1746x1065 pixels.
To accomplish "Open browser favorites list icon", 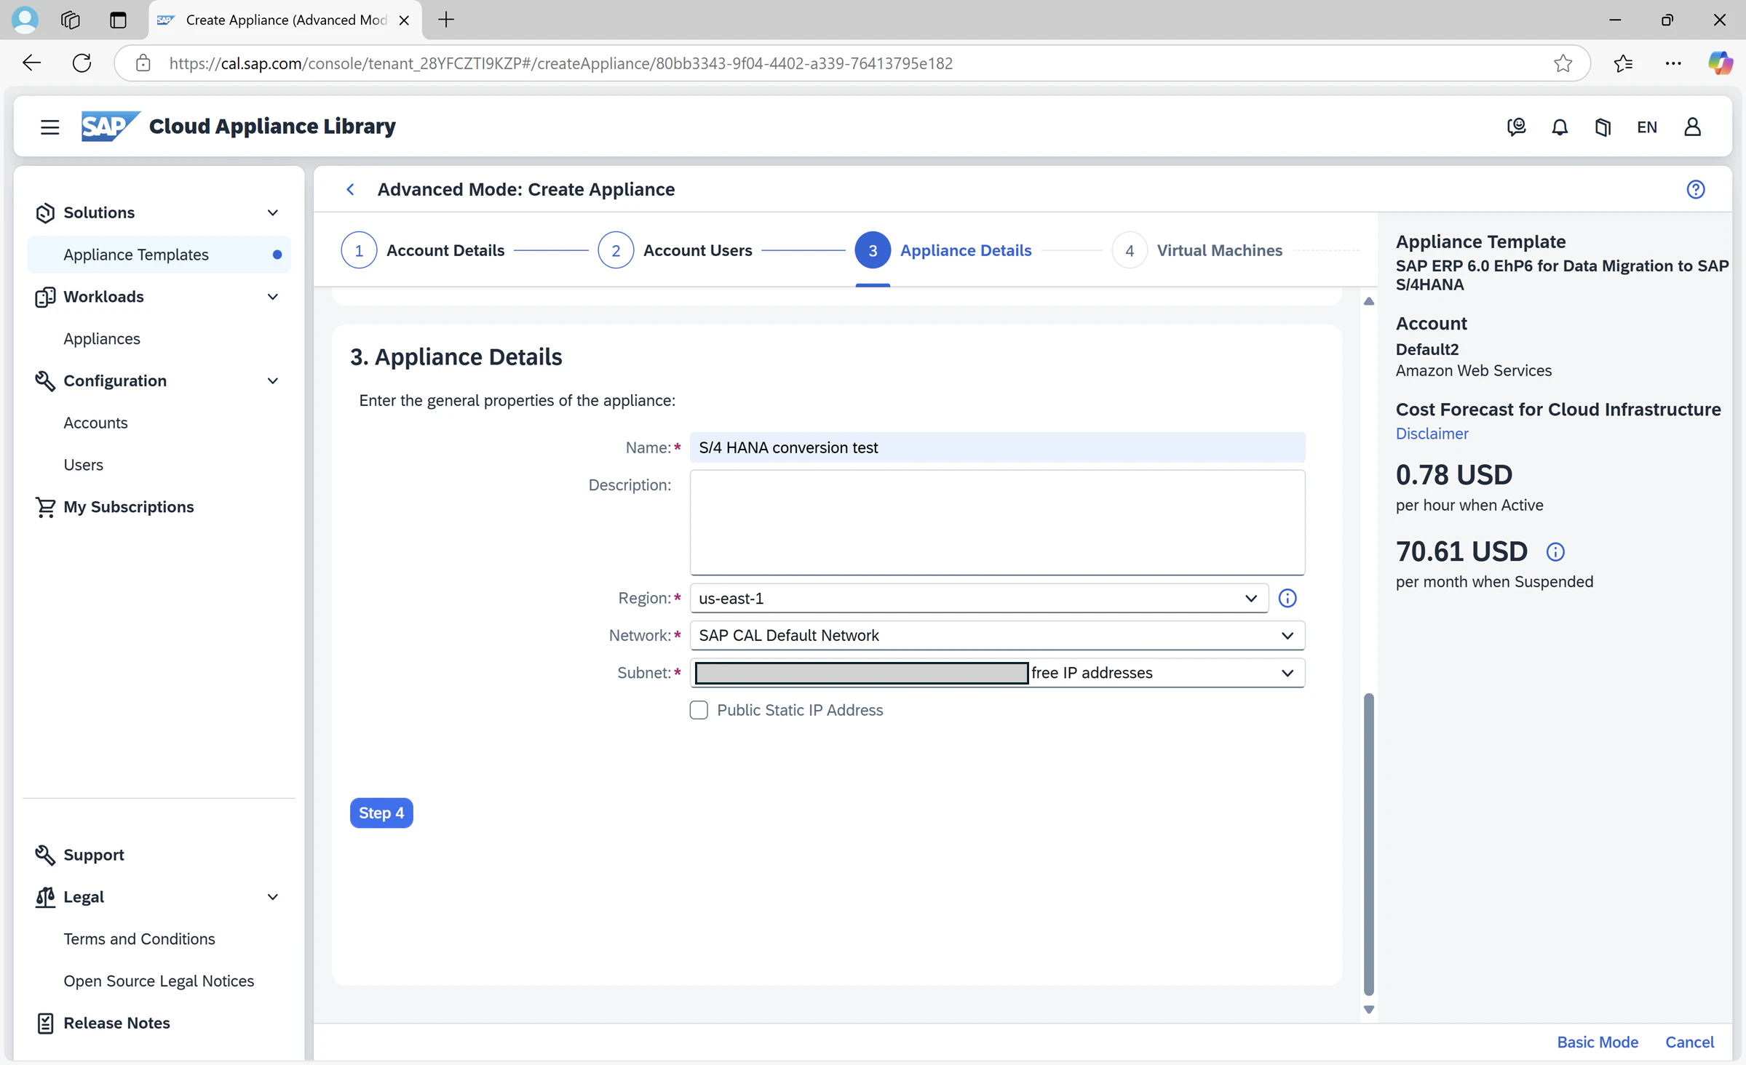I will (1622, 63).
